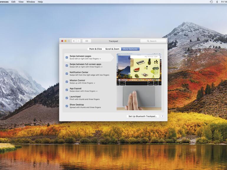Toggle Swipe between pages checkbox
The image size is (227, 170).
click(67, 57)
